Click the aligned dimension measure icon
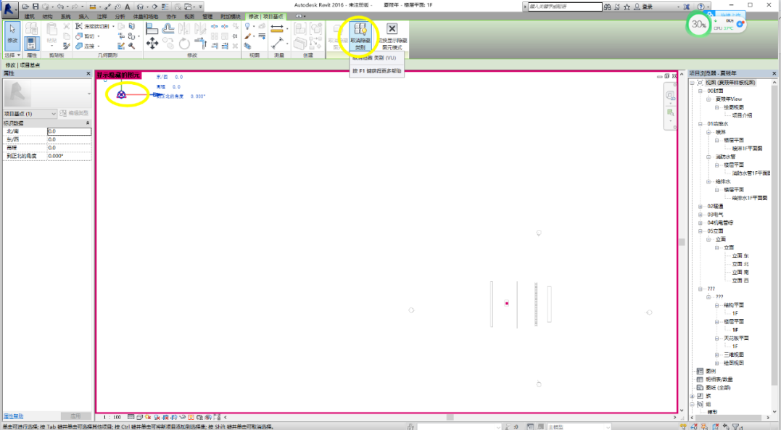Image resolution: width=781 pixels, height=430 pixels. (x=277, y=29)
